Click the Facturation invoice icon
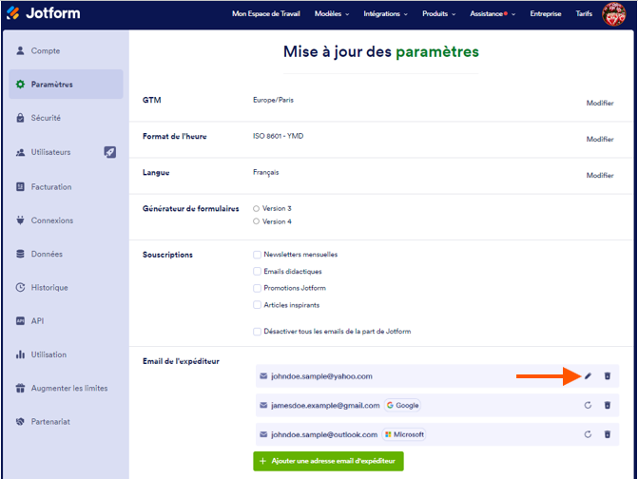Screen dimensions: 638x479 click(20, 186)
